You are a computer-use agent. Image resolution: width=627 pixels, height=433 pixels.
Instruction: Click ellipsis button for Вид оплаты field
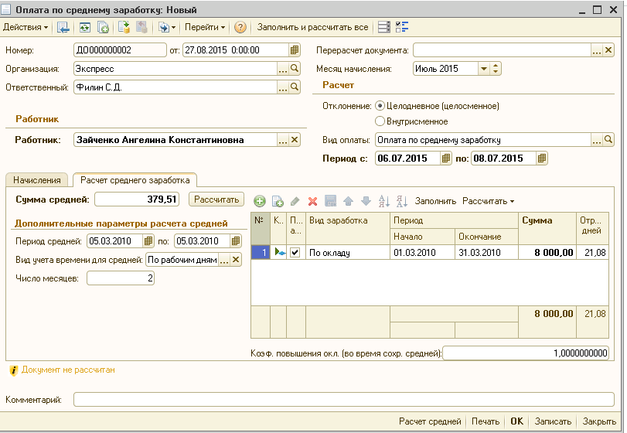(x=597, y=140)
